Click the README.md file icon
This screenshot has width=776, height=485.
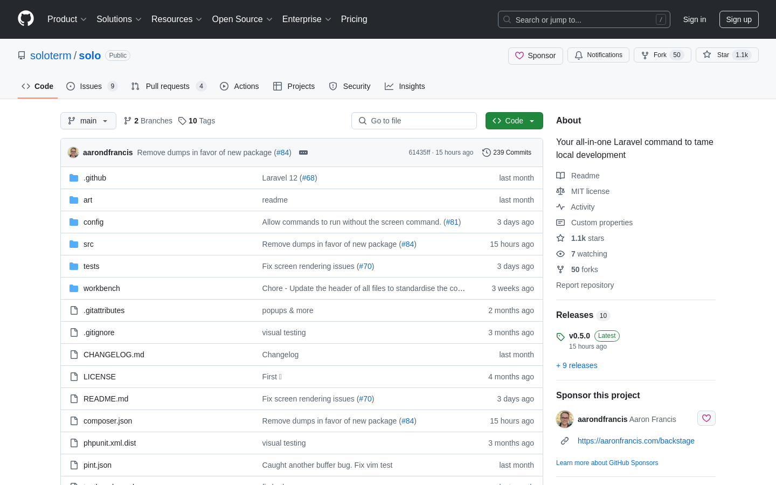(x=74, y=399)
